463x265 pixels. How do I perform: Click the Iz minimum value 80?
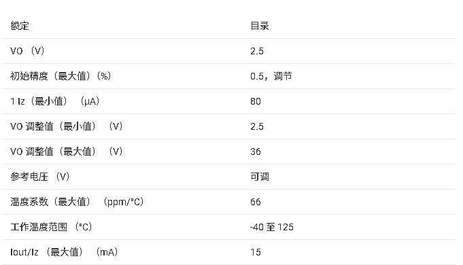pos(256,101)
